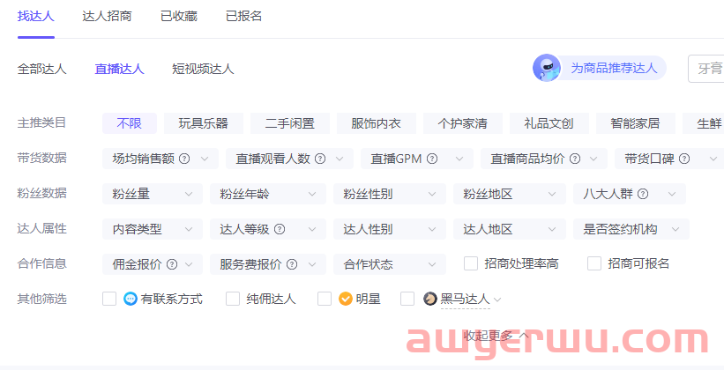Image resolution: width=724 pixels, height=370 pixels.
Task: Select the 直播达人 sub-tab
Action: [x=120, y=70]
